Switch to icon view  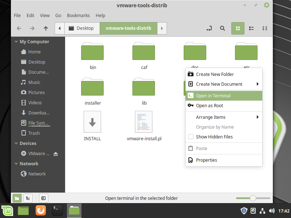(x=238, y=28)
